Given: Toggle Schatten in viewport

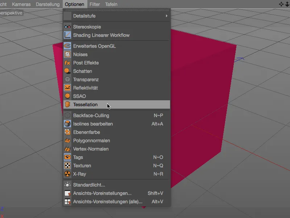Looking at the screenshot, I should point(116,71).
